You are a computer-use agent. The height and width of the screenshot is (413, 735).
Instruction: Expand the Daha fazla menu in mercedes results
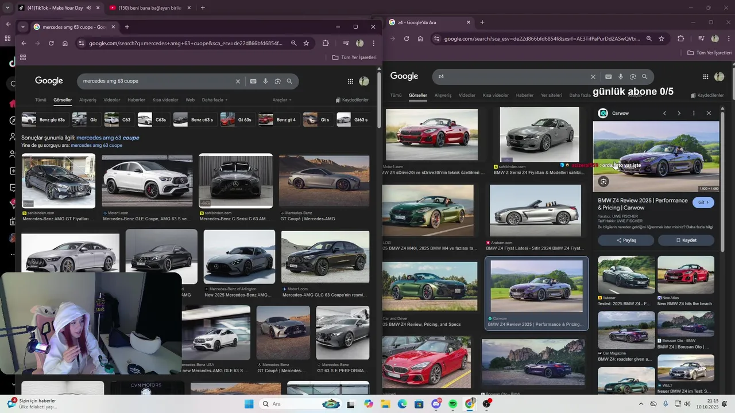click(215, 100)
